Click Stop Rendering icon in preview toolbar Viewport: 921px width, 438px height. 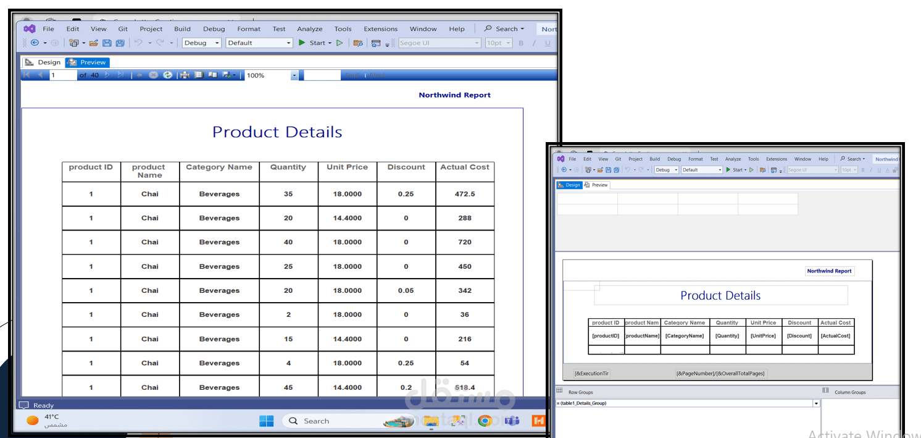[x=153, y=75]
